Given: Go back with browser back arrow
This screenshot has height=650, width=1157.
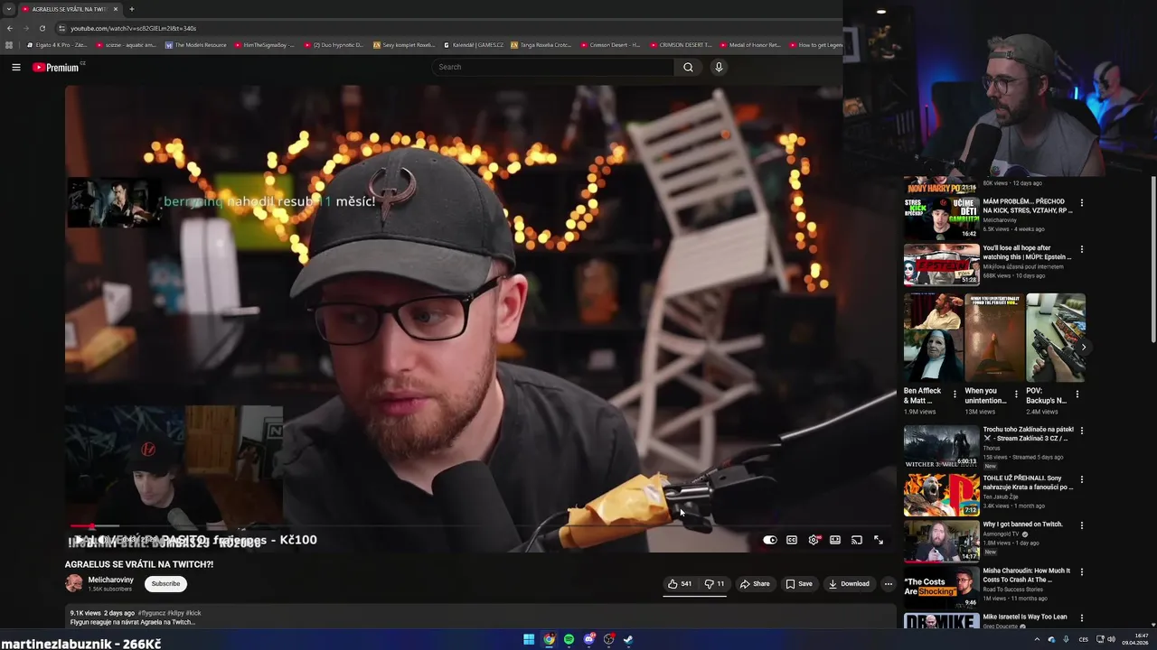Looking at the screenshot, I should point(10,28).
